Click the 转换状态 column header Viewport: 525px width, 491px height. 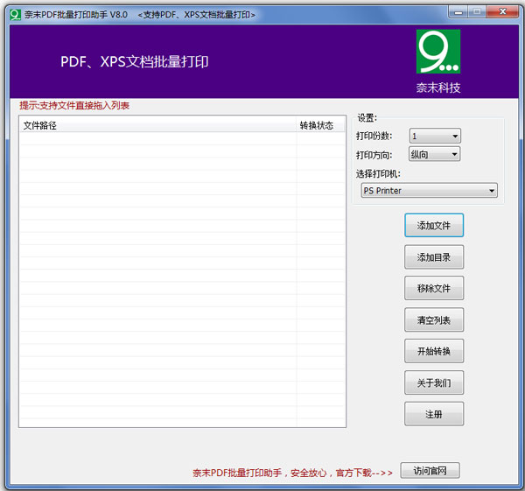320,126
